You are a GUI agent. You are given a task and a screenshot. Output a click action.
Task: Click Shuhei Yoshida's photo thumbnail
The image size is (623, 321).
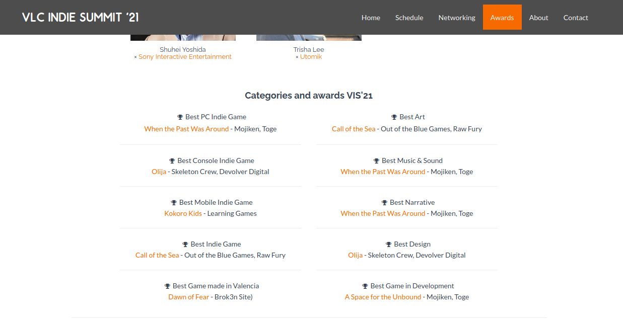[x=183, y=38]
